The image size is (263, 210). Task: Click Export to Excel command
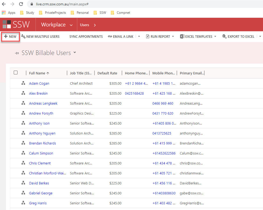238,36
